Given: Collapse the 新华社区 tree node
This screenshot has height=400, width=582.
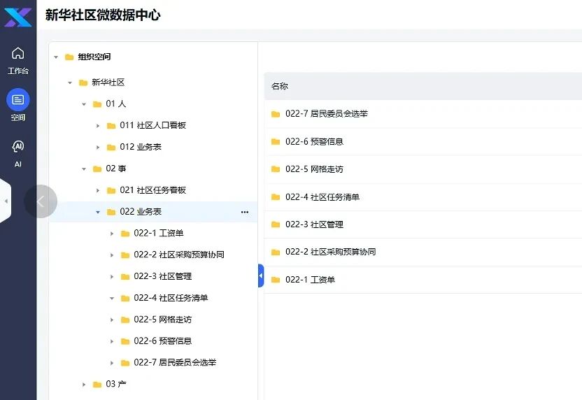Looking at the screenshot, I should coord(70,83).
